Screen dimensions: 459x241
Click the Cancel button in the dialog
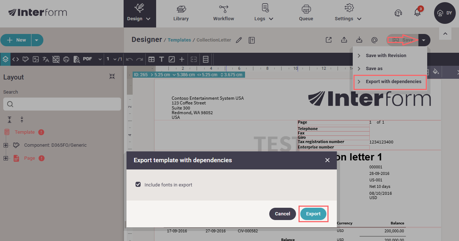282,214
